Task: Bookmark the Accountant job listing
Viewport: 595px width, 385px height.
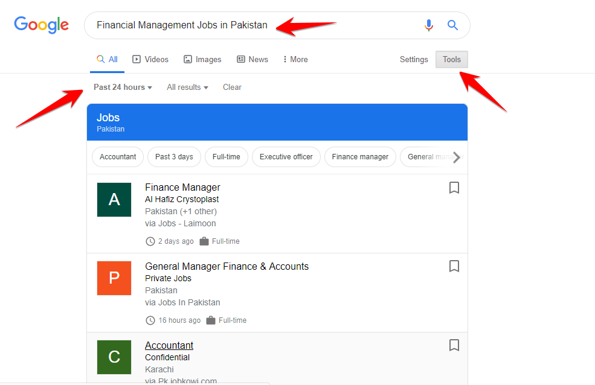Action: coord(454,345)
